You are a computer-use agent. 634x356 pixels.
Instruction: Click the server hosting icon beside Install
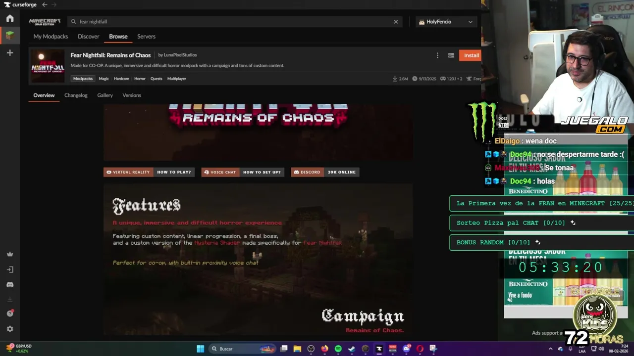coord(451,55)
